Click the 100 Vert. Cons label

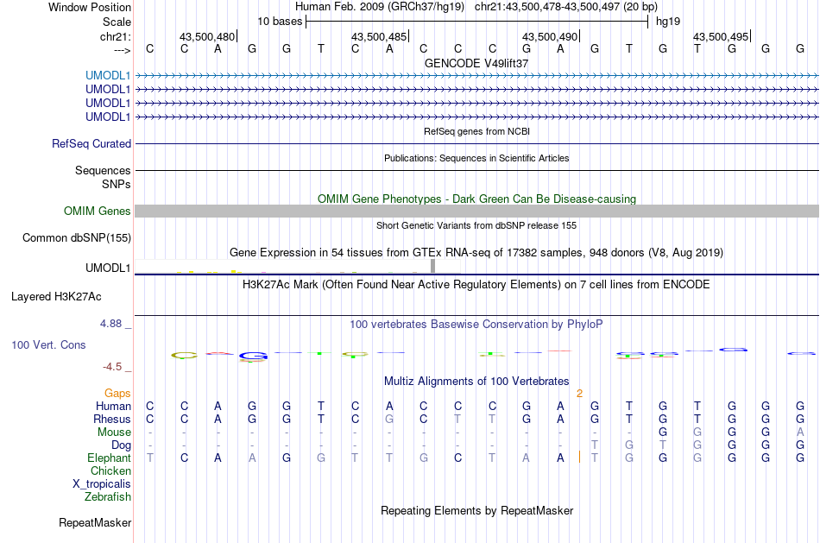[48, 344]
